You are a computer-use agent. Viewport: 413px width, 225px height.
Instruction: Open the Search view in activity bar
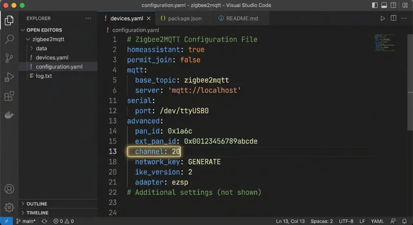(9, 39)
